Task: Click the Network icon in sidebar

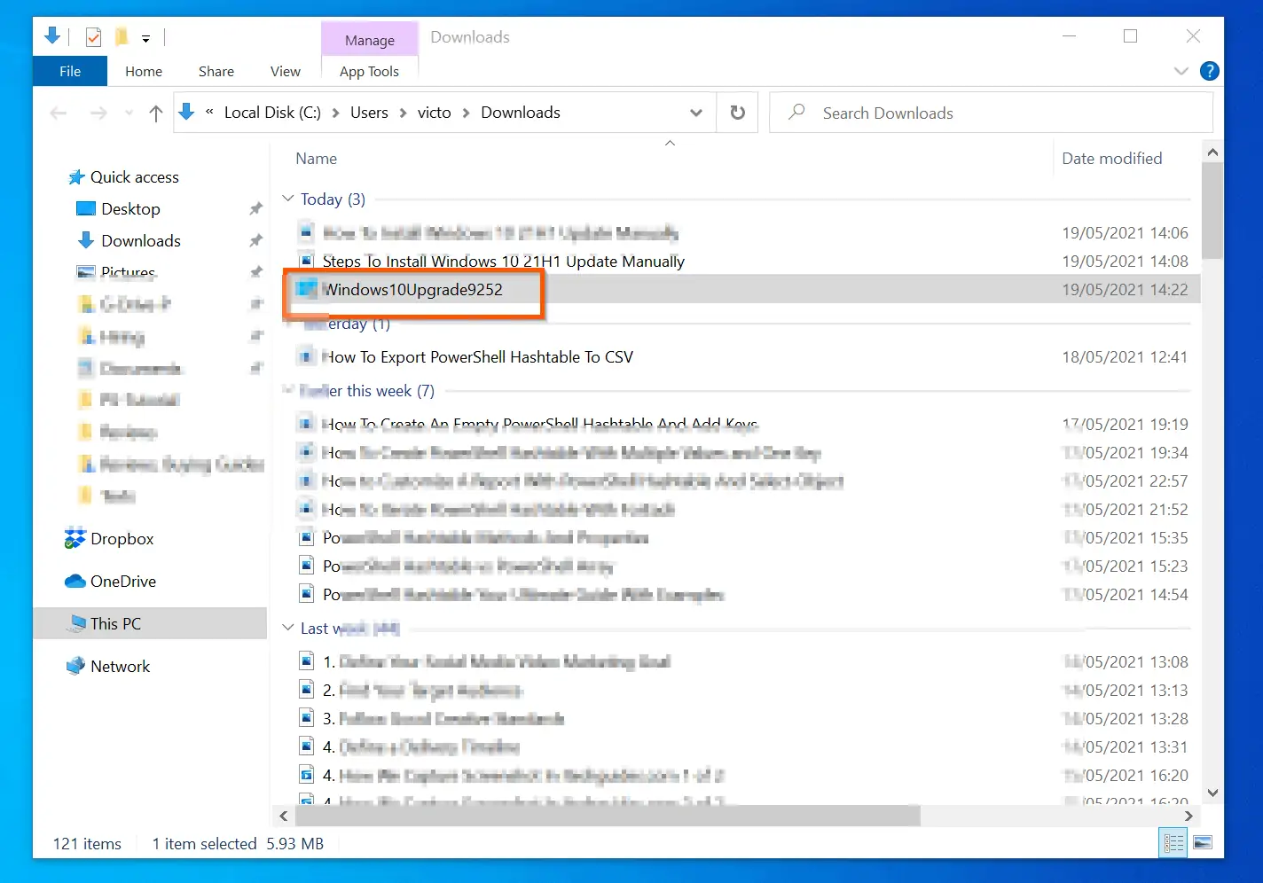Action: [x=75, y=666]
